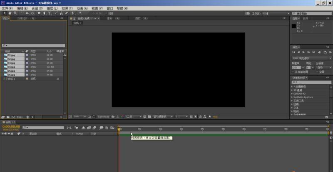The image size is (333, 172).
Task: Click the Play button in preview panel
Action: 303,52
